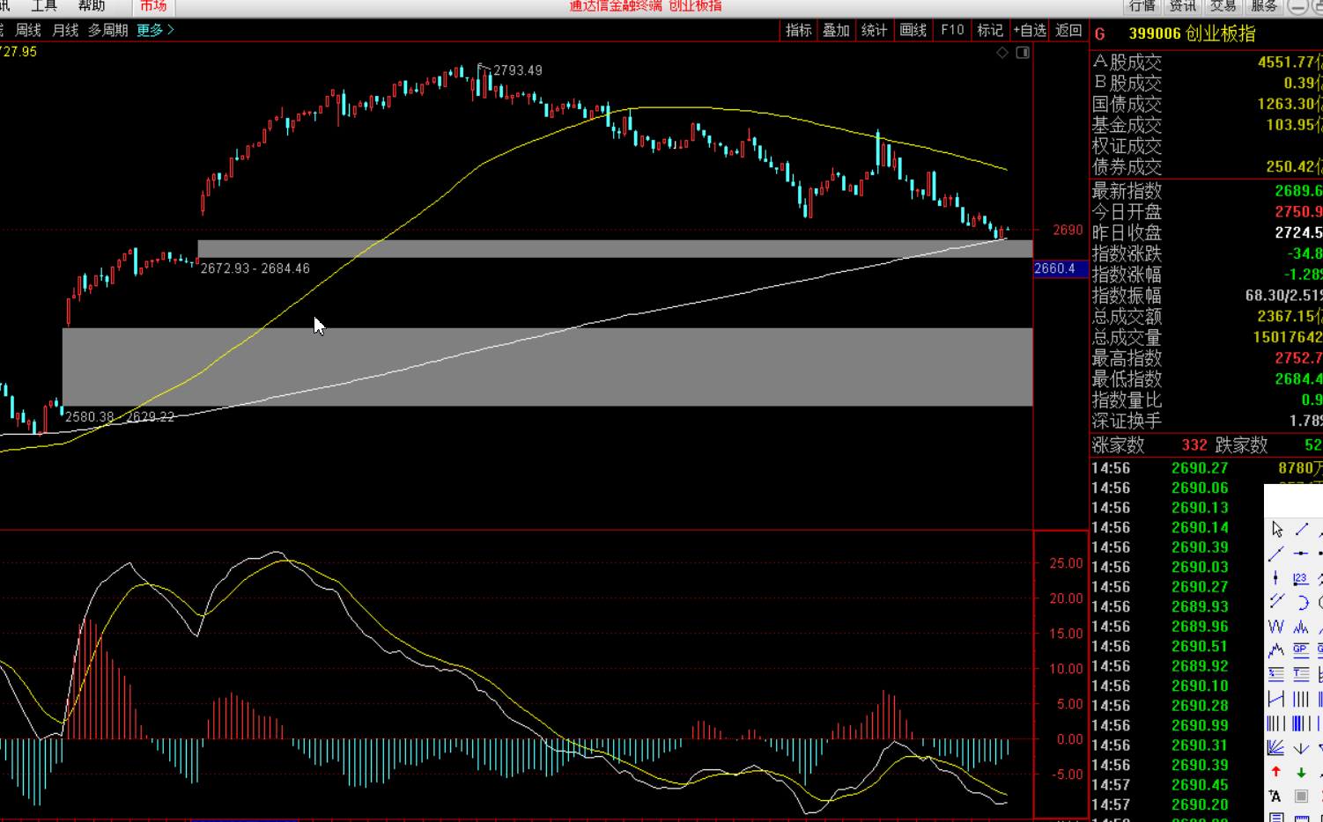
Task: Click the 2660.4 price marker on axis
Action: coord(1055,268)
